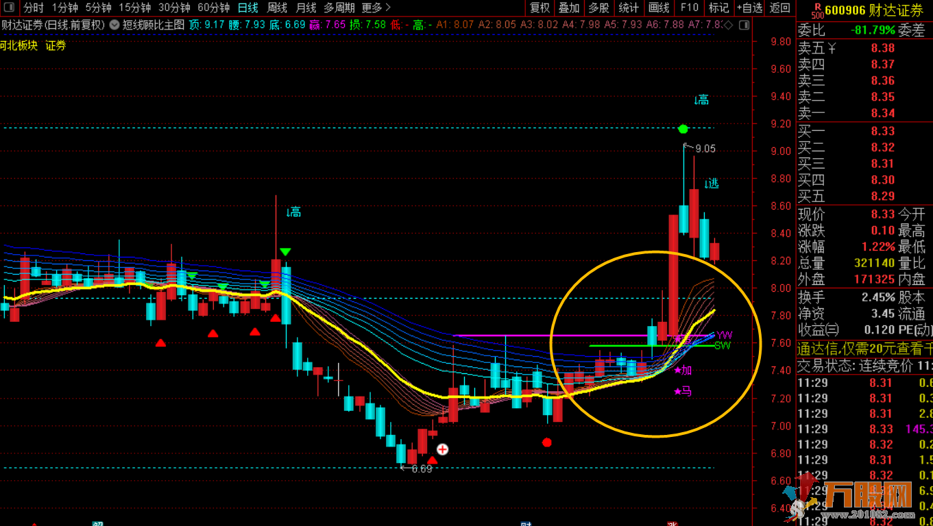
Task: Expand the 更多 > period options
Action: [376, 8]
